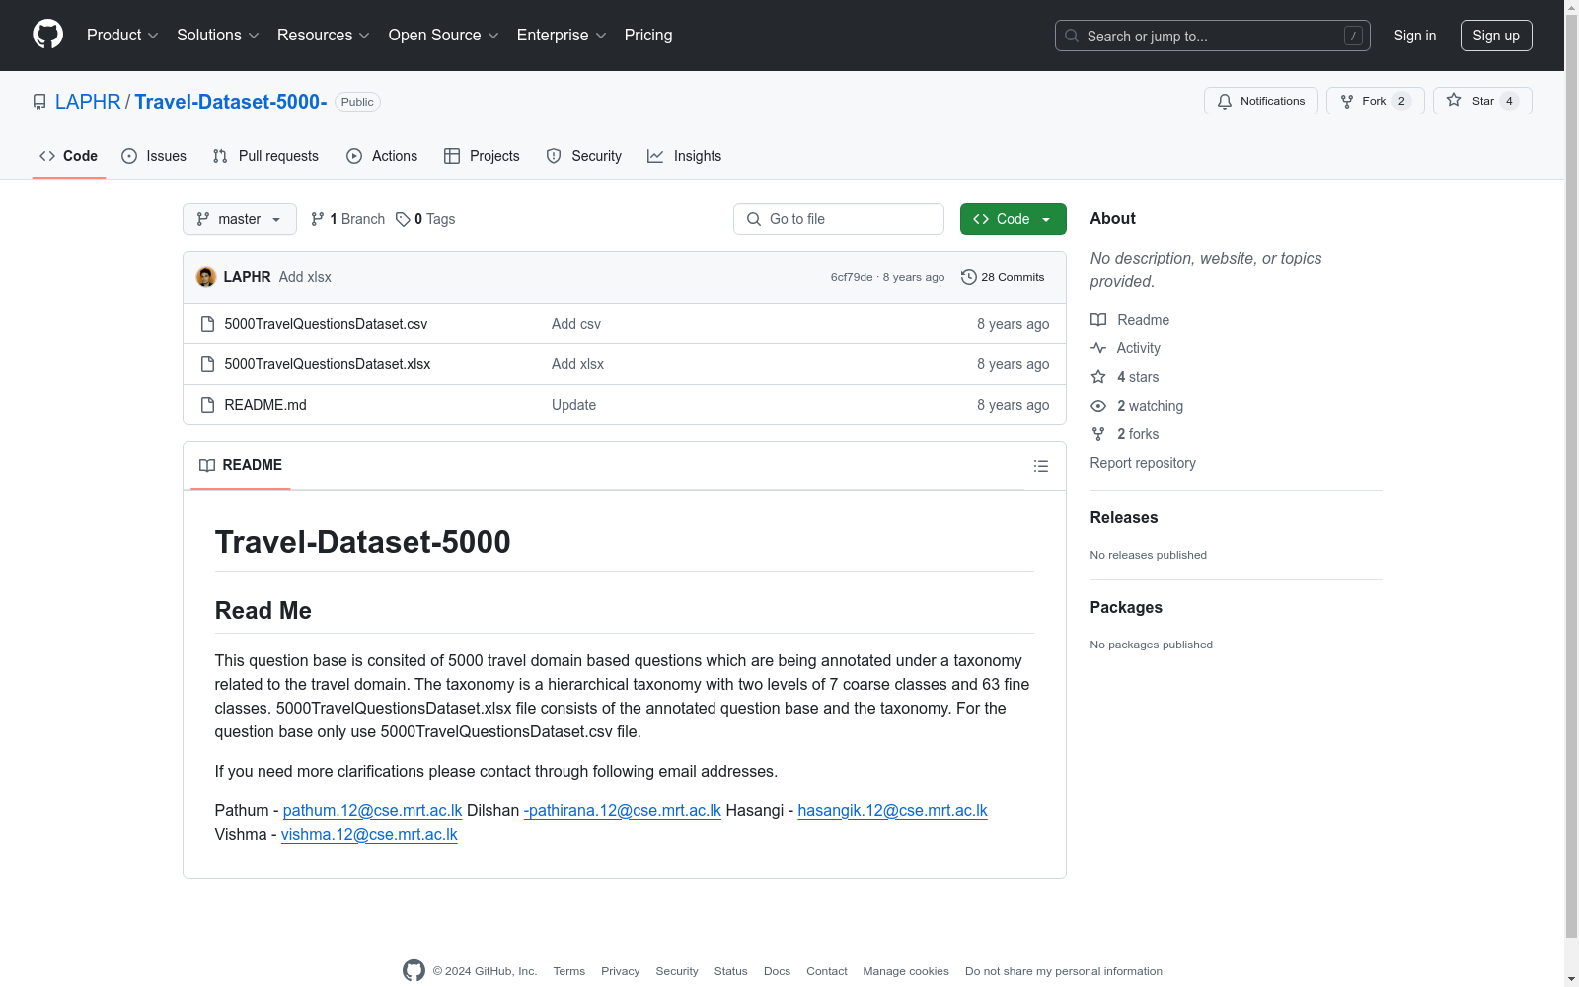Click the Go to file search box

[839, 219]
